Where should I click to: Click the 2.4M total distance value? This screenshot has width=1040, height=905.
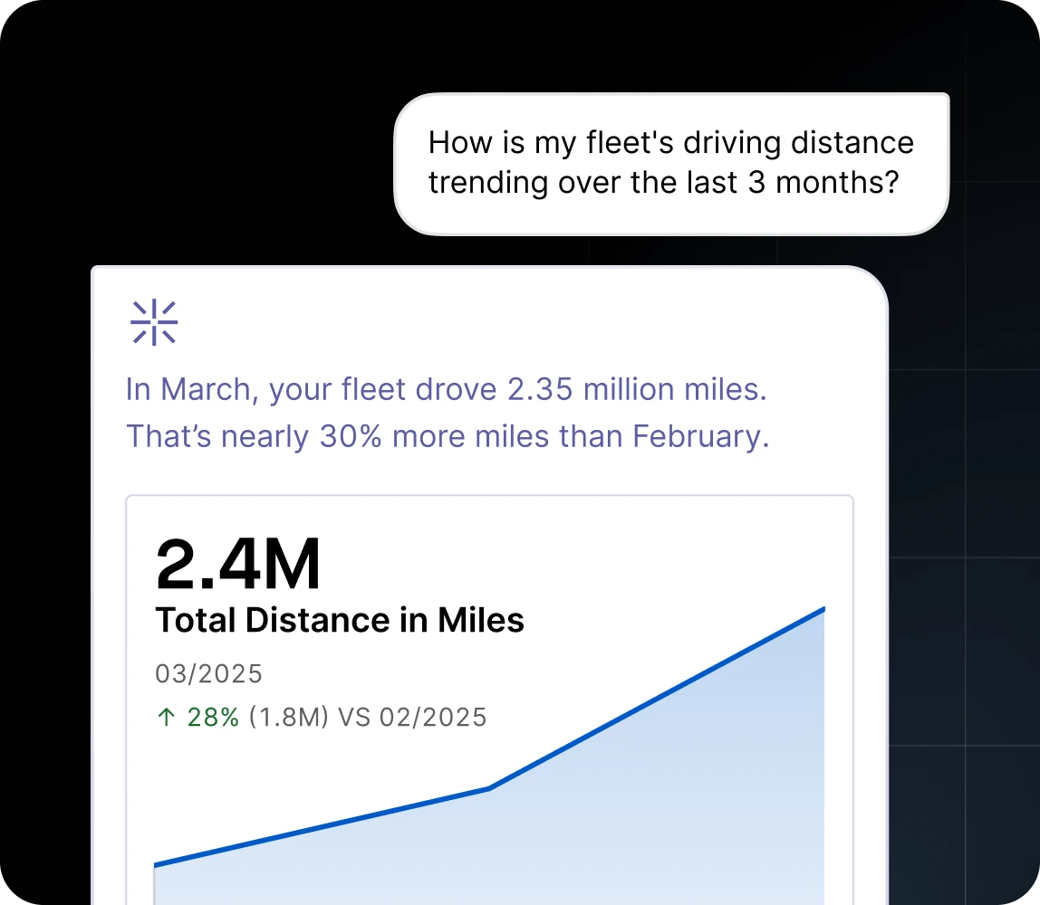(238, 563)
